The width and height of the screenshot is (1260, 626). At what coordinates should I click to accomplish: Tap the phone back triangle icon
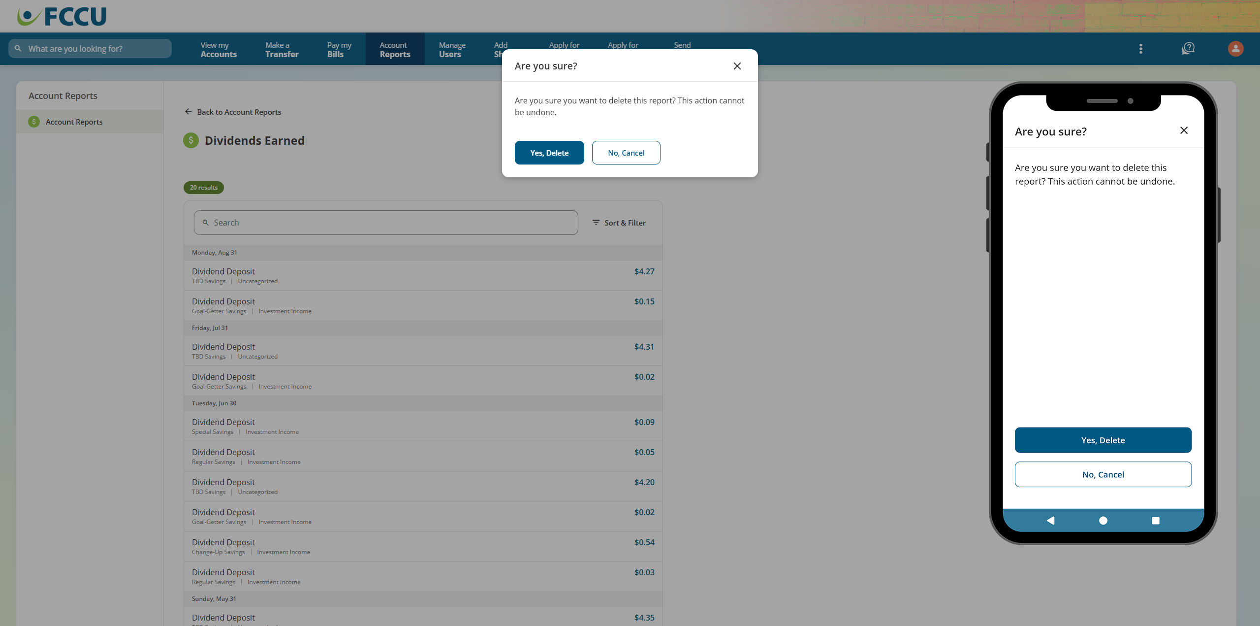1050,521
